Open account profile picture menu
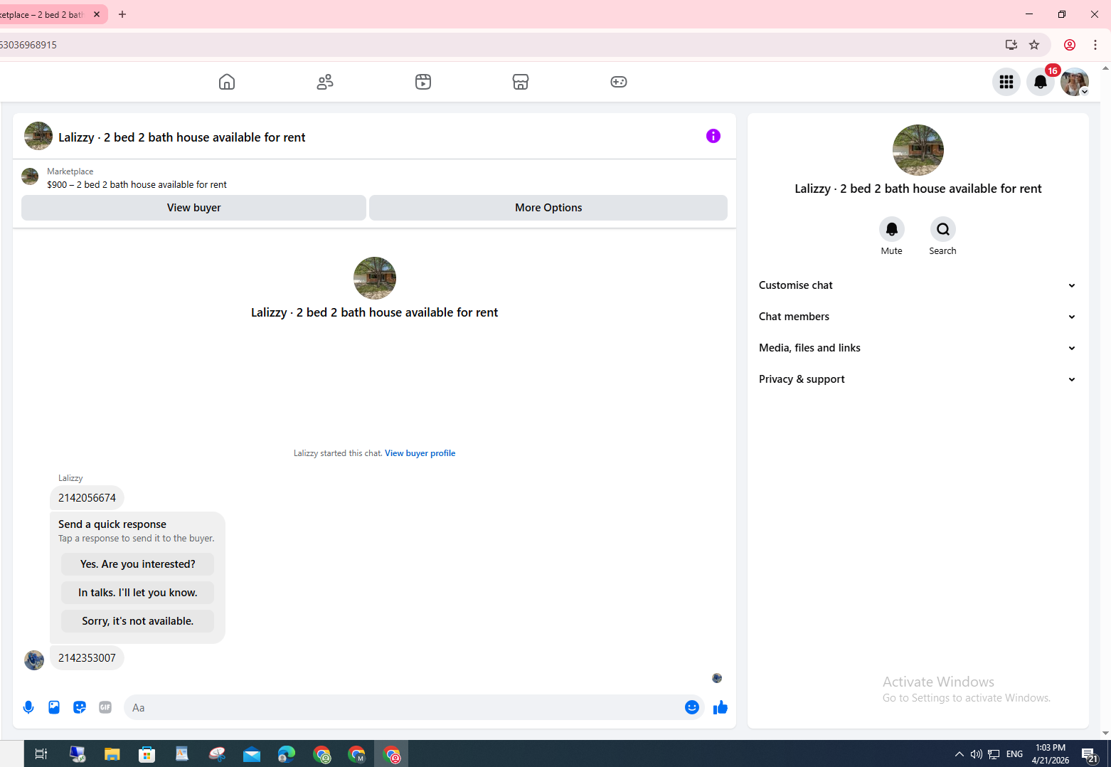This screenshot has width=1111, height=767. (1075, 82)
